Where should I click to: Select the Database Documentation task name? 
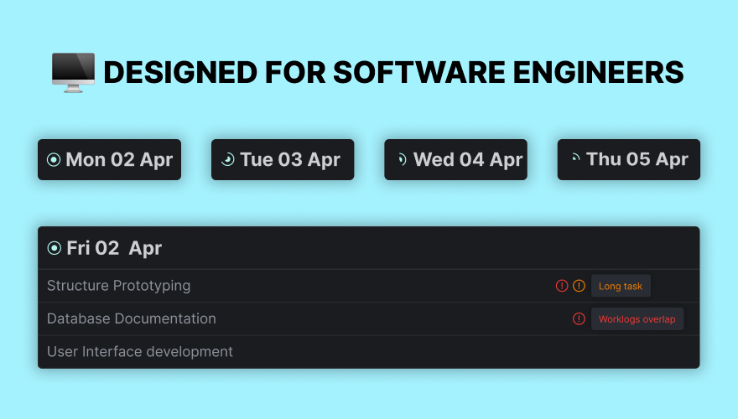coord(132,319)
